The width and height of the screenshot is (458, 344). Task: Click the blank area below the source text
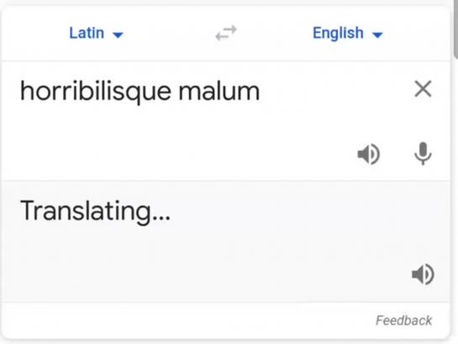tap(176, 140)
